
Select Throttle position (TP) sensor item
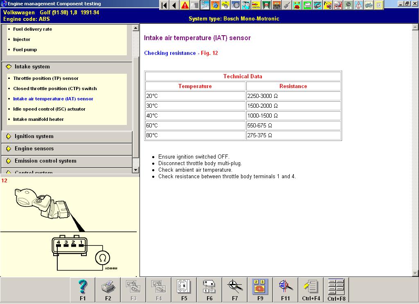pos(46,78)
